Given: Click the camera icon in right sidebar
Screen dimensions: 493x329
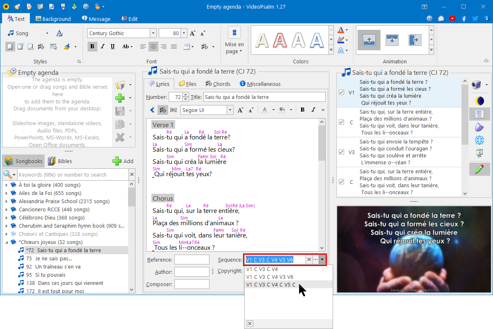Looking at the screenshot, I should (x=476, y=85).
